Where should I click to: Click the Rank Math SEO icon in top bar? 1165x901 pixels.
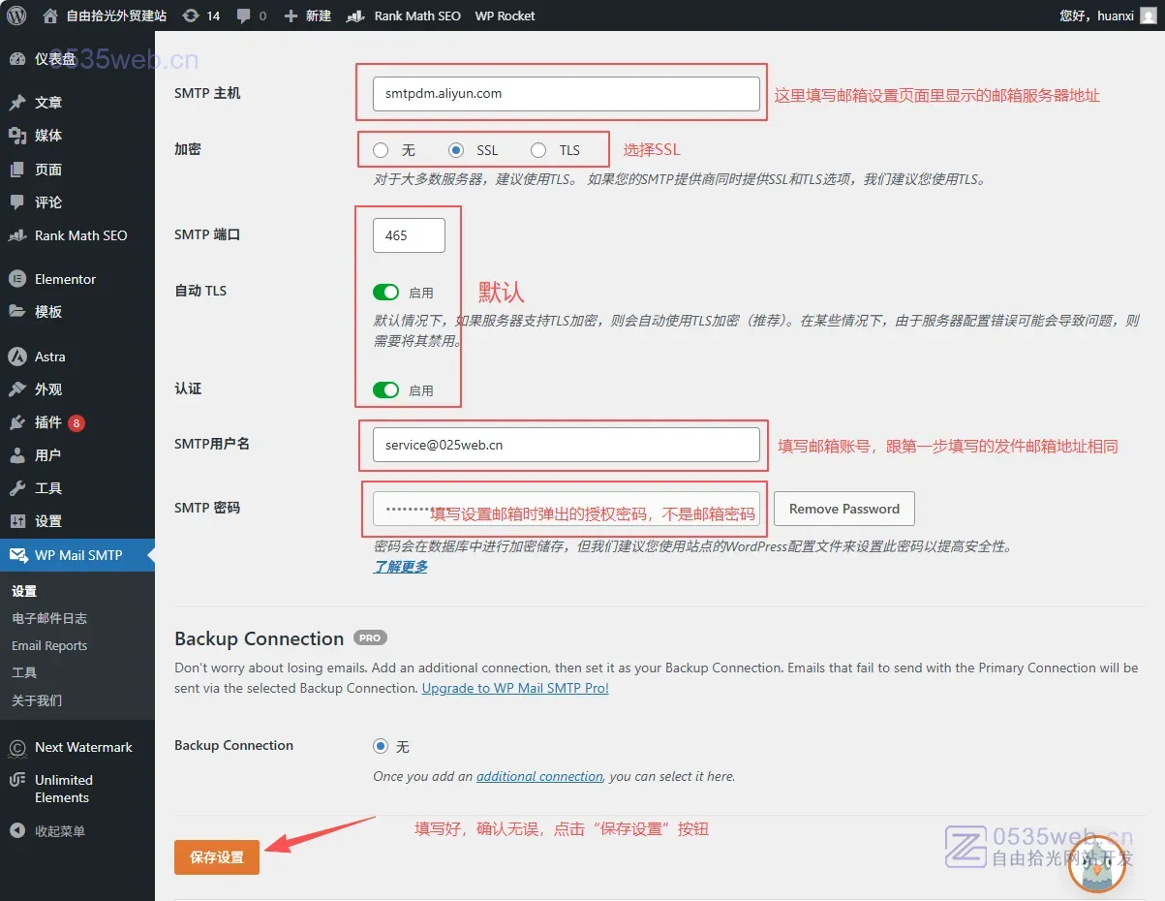[x=356, y=16]
